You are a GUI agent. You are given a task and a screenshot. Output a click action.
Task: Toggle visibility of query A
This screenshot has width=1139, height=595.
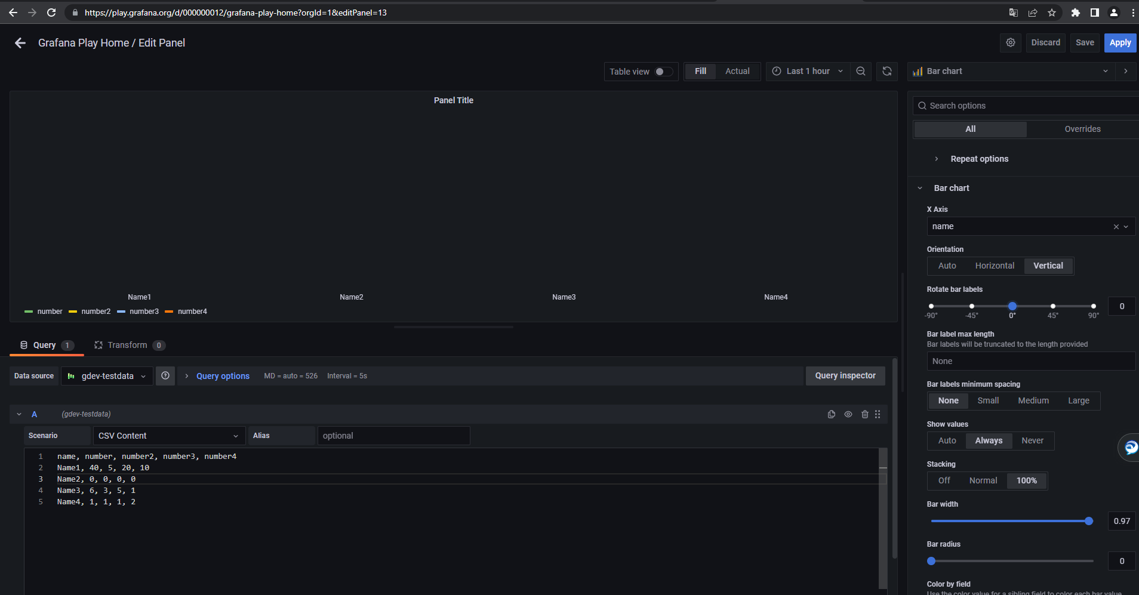[848, 414]
